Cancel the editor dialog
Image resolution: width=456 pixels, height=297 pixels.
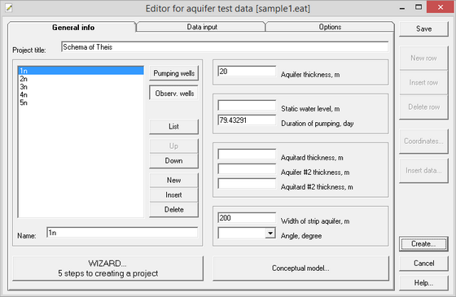423,264
